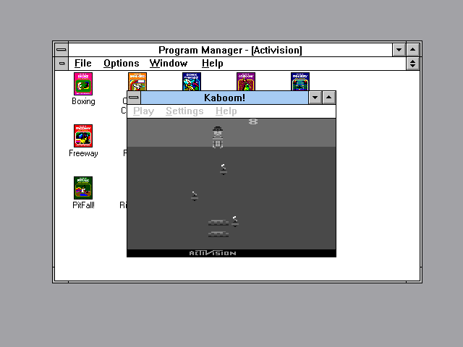Open Program Manager's Help menu

(212, 63)
